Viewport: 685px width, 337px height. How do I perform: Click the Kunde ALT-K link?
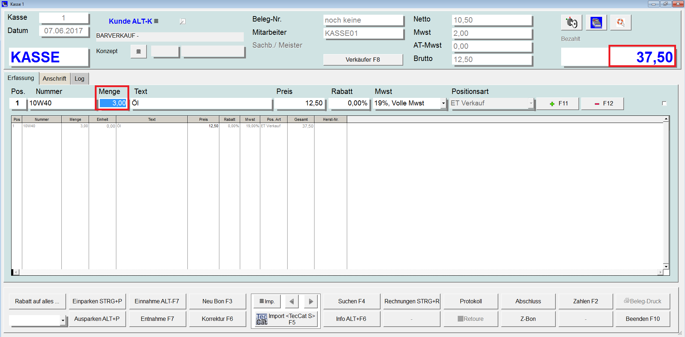tap(130, 21)
